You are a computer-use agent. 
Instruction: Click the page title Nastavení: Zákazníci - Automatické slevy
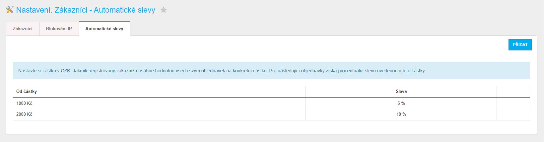point(86,10)
